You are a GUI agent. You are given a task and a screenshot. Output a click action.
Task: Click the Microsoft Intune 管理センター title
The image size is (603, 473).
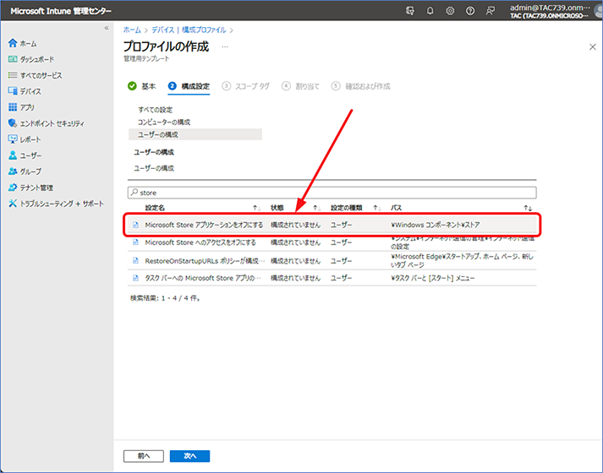pos(61,11)
